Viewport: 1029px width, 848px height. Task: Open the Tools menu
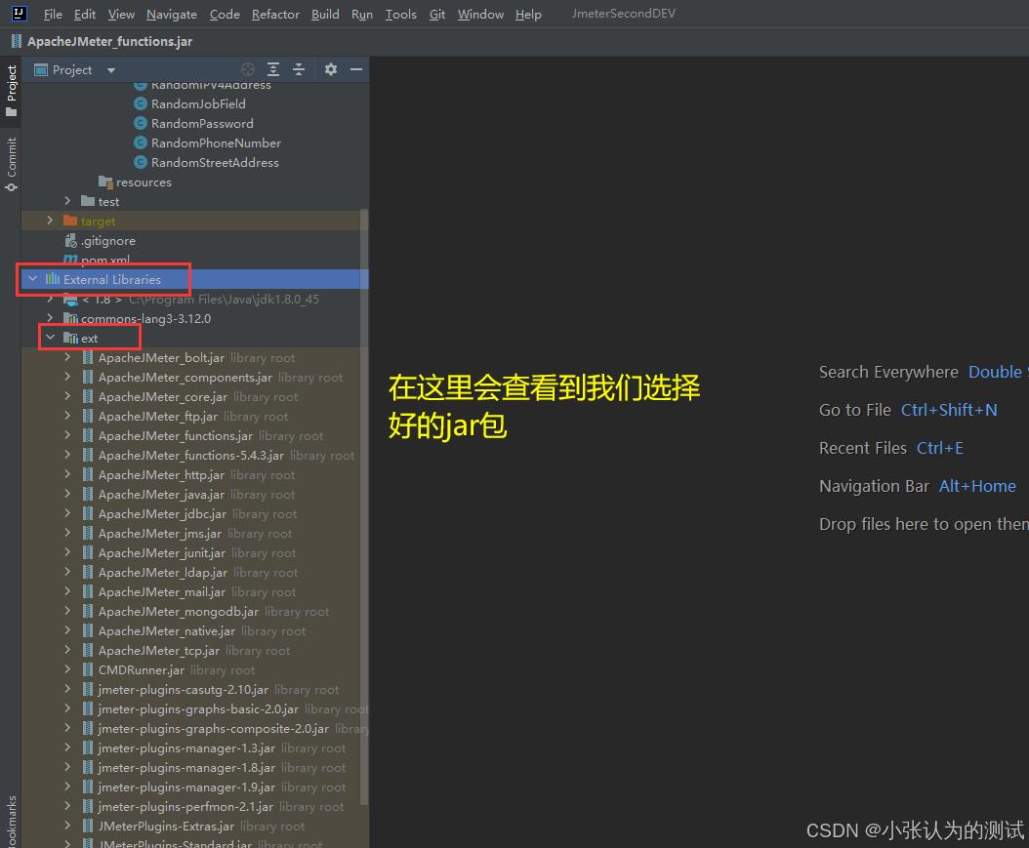tap(401, 14)
